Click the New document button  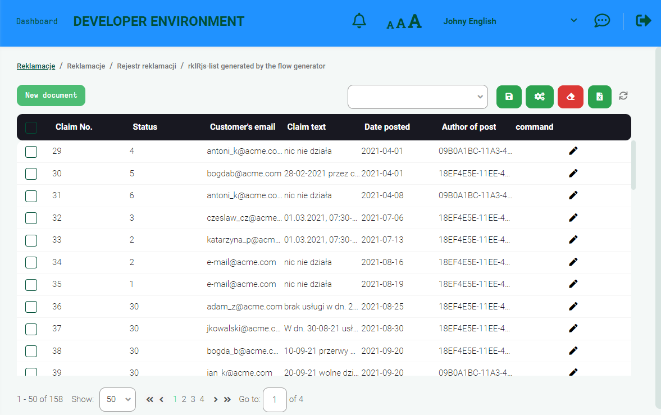tap(51, 95)
